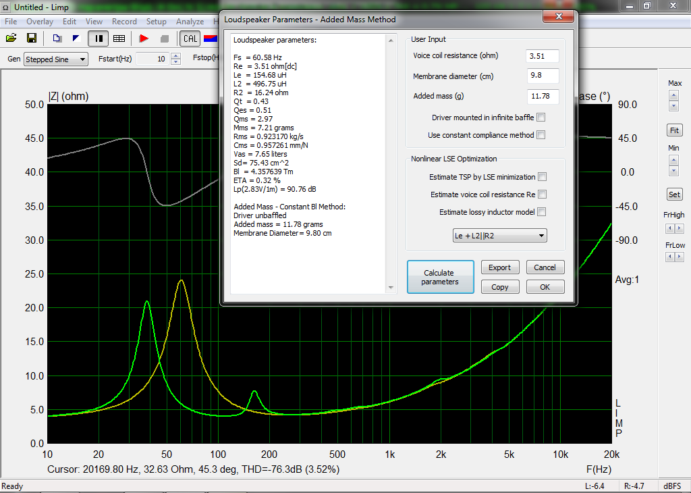Click the 'Ready' status bar text
Image resolution: width=691 pixels, height=493 pixels.
coord(12,486)
